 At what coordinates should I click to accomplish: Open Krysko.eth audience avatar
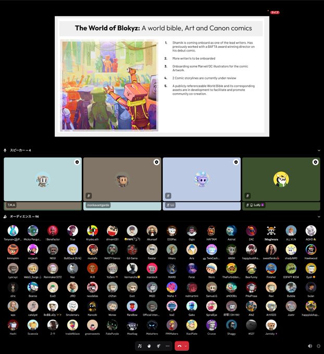click(x=92, y=231)
